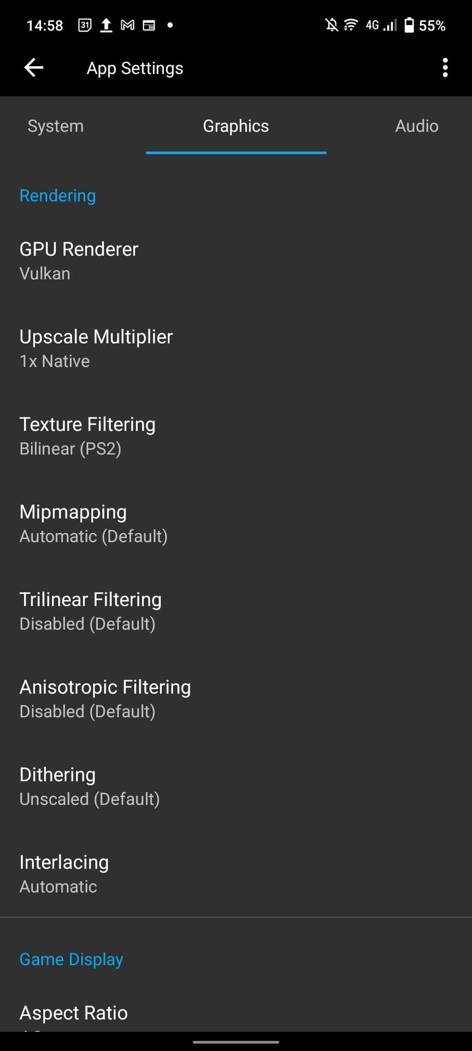
Task: Open the three-dot overflow menu
Action: coord(445,68)
